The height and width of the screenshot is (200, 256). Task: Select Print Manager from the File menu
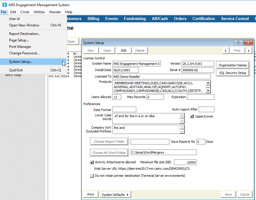tap(20, 47)
